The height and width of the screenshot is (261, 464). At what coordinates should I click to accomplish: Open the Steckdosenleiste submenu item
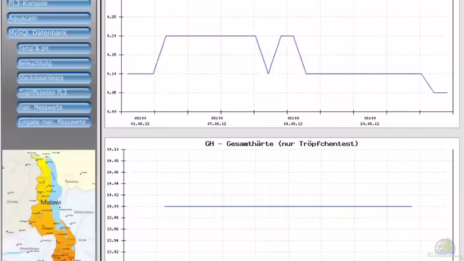54,78
